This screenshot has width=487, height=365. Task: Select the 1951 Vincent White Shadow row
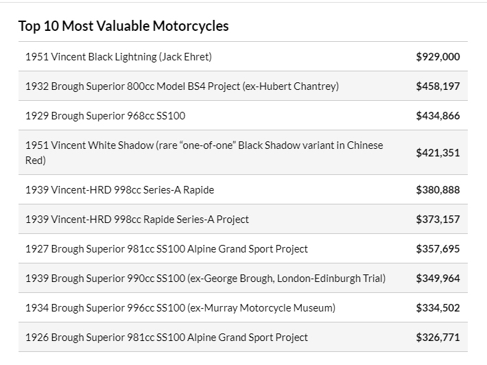point(243,152)
